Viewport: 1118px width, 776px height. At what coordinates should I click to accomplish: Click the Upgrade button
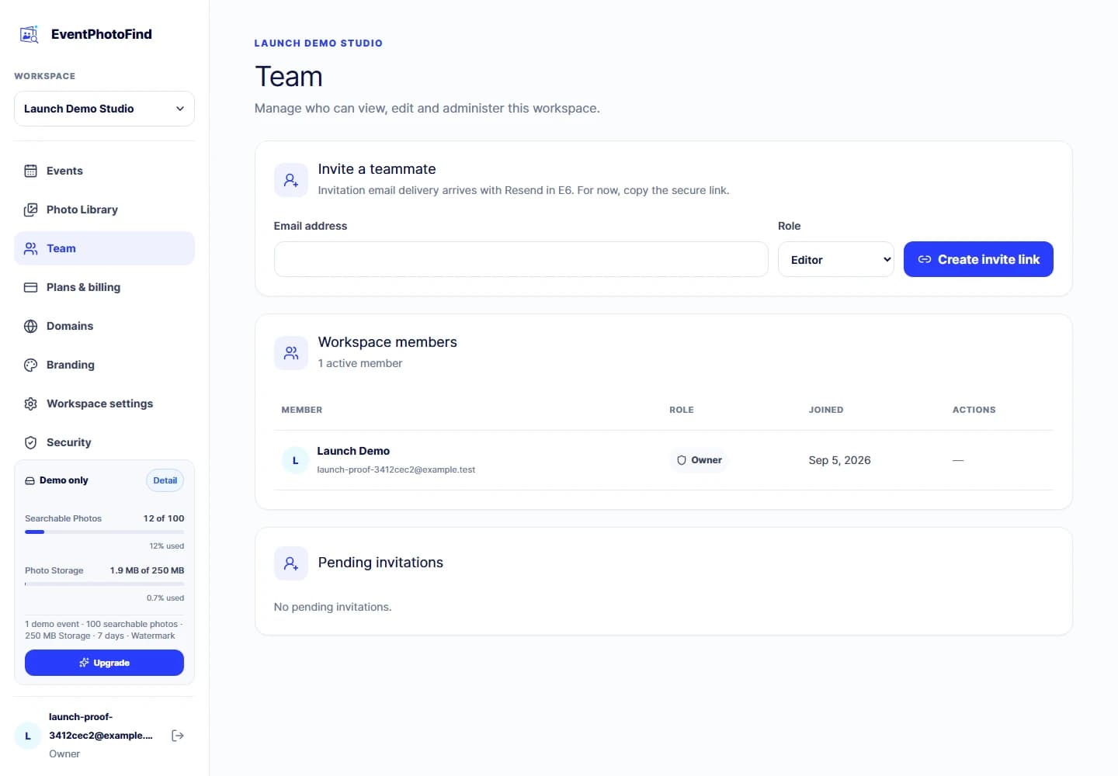coord(104,663)
